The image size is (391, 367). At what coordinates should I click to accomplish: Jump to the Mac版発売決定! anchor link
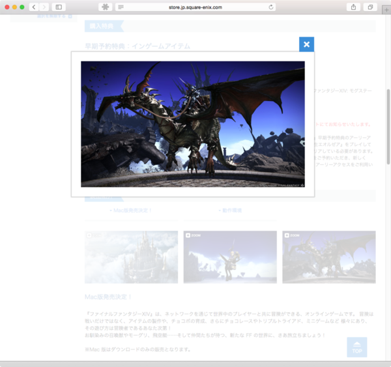[131, 211]
